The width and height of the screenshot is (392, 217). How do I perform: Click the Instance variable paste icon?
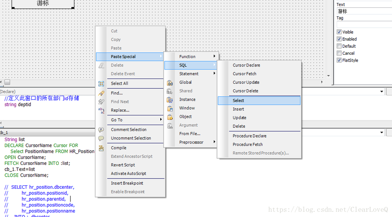pyautogui.click(x=170, y=100)
